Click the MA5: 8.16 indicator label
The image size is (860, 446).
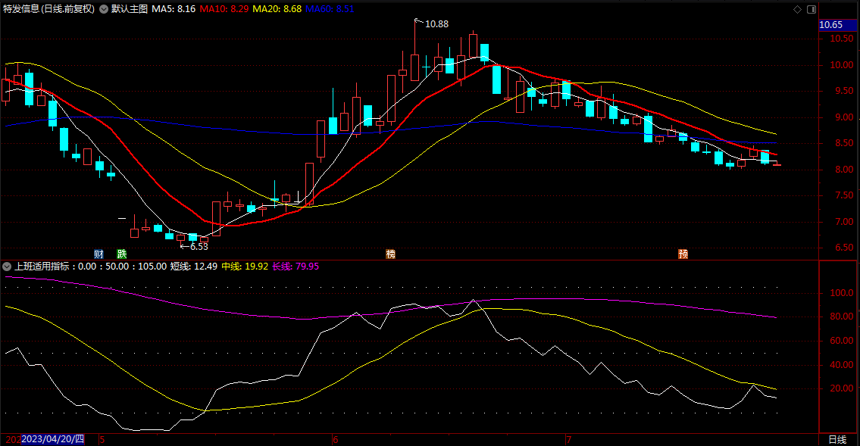pyautogui.click(x=174, y=9)
